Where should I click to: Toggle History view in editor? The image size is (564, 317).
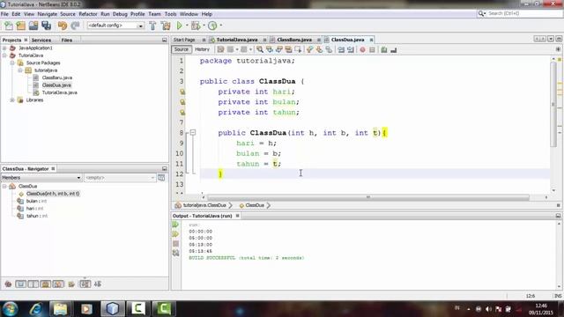point(202,49)
